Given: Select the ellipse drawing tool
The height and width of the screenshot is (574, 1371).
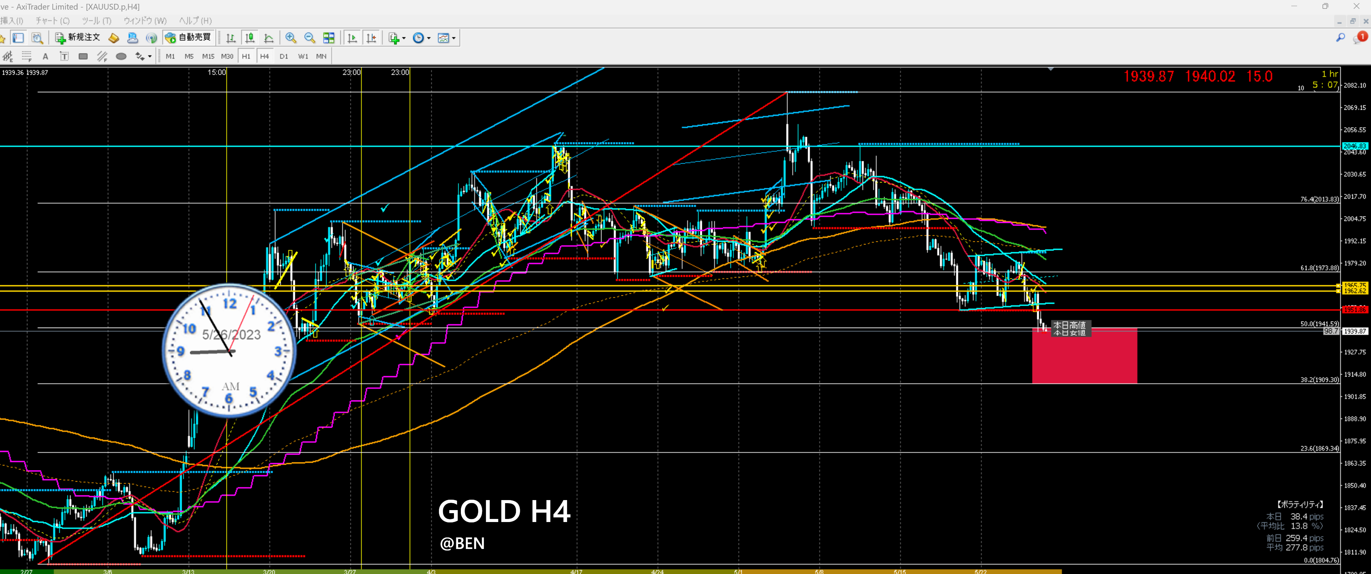Looking at the screenshot, I should 121,56.
